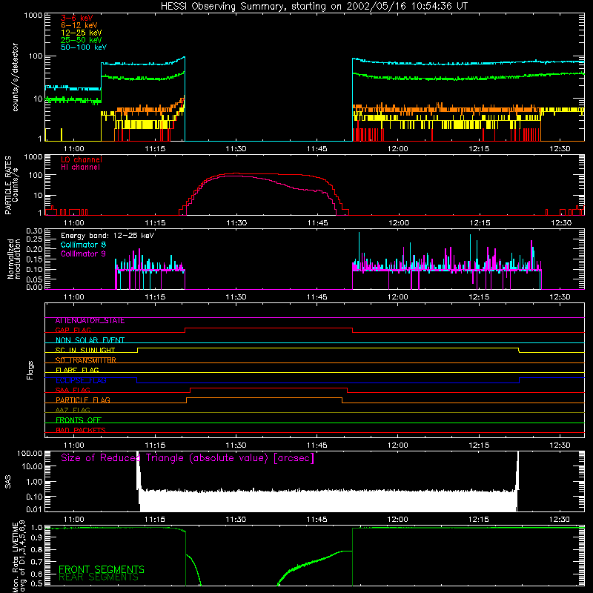Select the NON_SOLAR_EVENT flag label
Screen dimensions: 593x593
[x=90, y=340]
